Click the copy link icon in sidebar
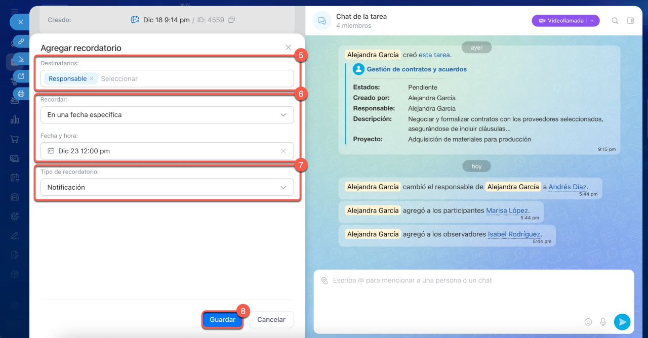Screen dimensions: 648x338 pos(21,41)
